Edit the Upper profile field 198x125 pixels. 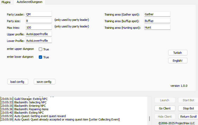tap(38, 34)
